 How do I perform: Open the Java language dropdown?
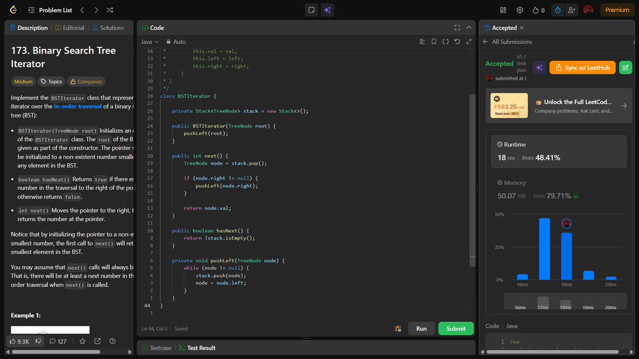150,41
